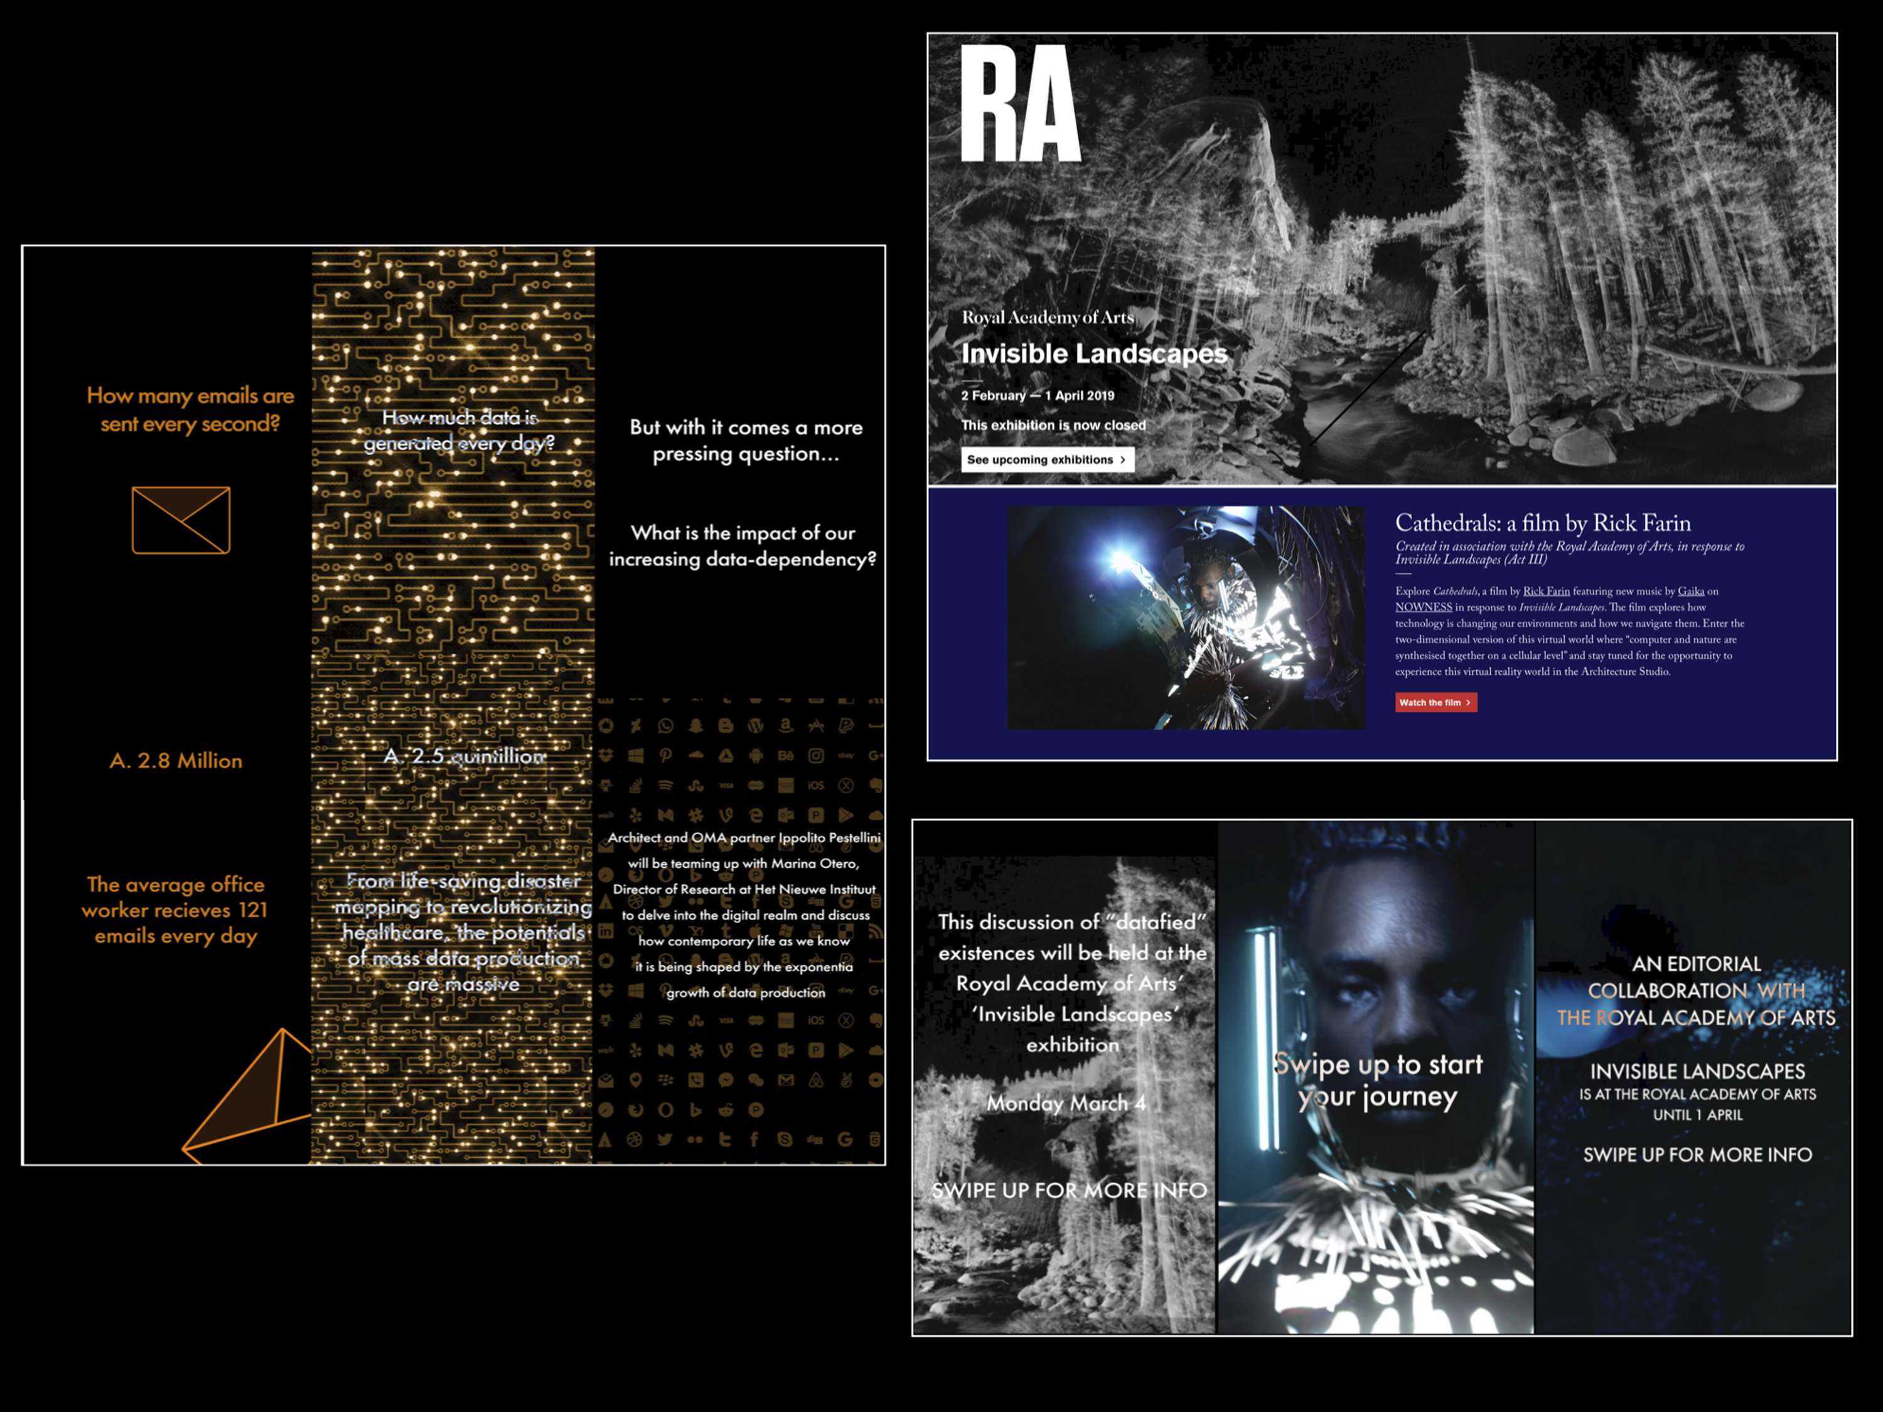Screen dimensions: 1883x1412
Task: Click the From life-saving disaster mapping paragraph
Action: pyautogui.click(x=463, y=932)
